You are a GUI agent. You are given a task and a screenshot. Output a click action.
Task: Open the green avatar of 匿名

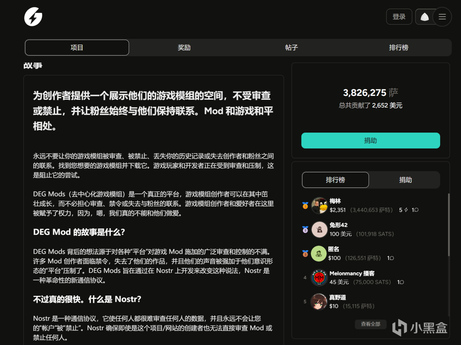(x=319, y=254)
